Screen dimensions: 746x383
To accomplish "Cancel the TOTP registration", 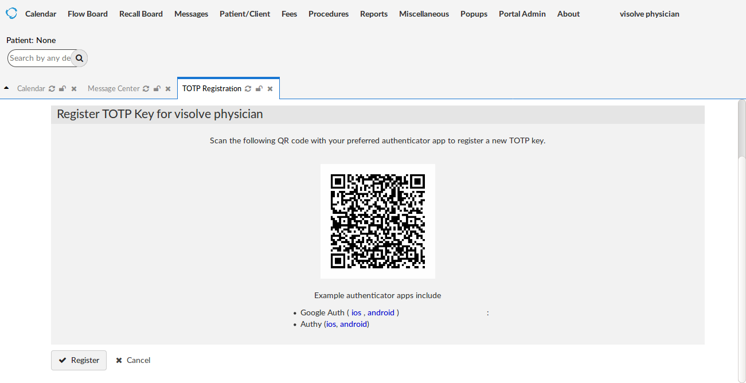I will click(x=133, y=360).
